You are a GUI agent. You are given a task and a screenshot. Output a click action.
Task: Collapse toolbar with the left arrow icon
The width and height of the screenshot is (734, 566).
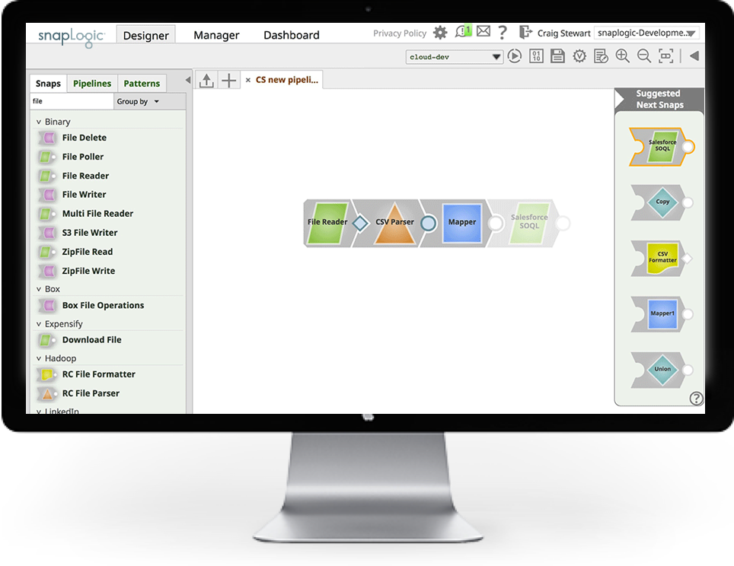pyautogui.click(x=694, y=56)
